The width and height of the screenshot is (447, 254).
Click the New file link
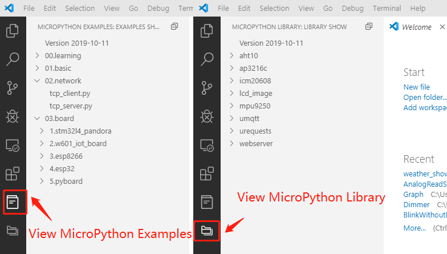point(416,87)
